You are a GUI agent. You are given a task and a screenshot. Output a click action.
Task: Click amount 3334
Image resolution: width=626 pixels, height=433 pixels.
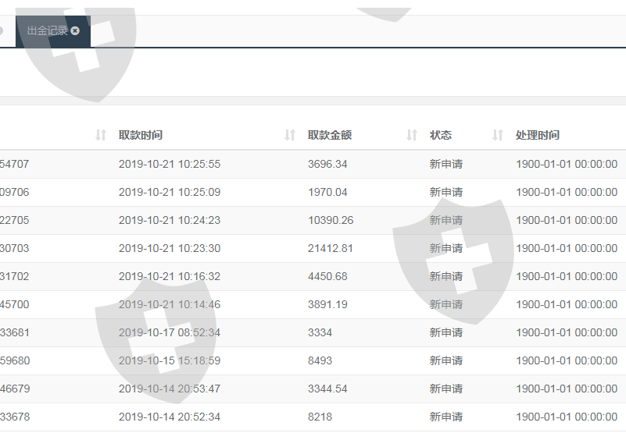320,332
